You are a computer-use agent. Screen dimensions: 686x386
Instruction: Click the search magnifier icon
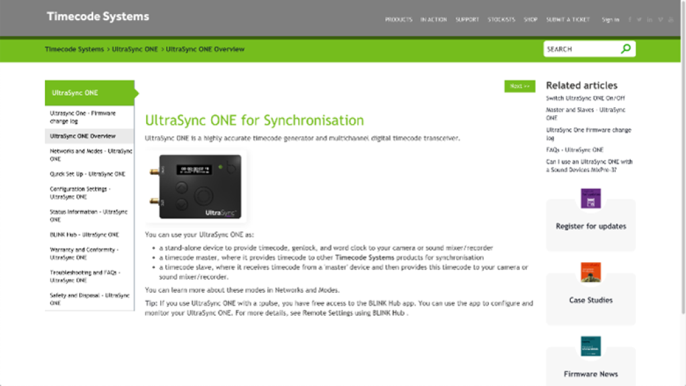coord(626,49)
